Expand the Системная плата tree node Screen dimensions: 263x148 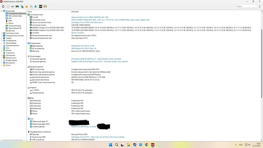1,33
